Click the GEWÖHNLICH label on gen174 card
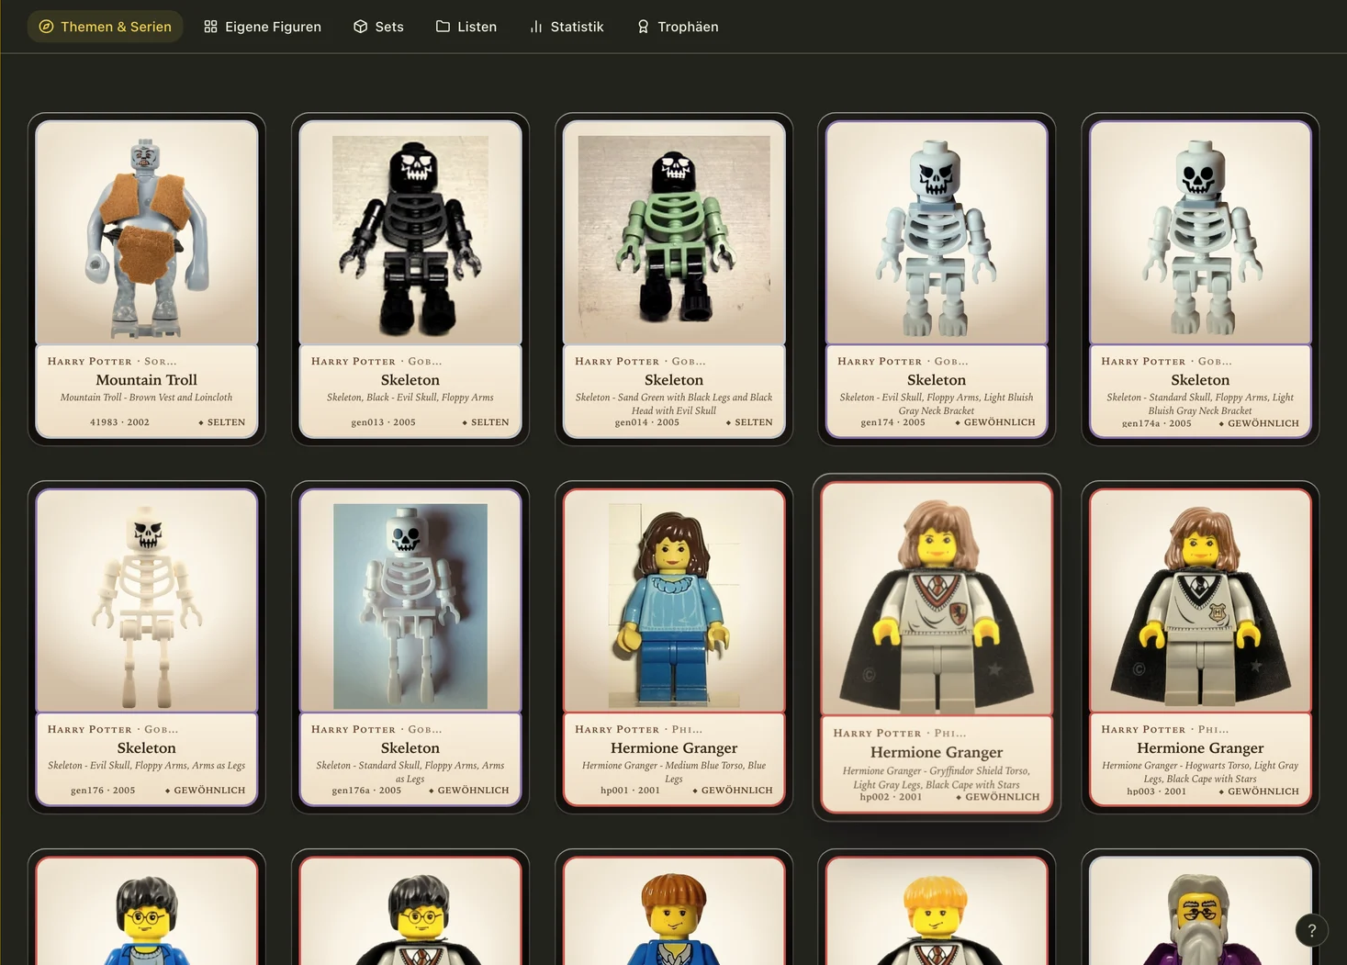 click(x=995, y=422)
